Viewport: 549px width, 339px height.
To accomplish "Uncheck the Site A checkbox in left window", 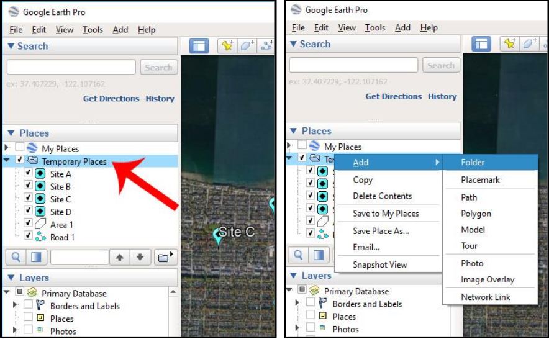I will (x=28, y=173).
